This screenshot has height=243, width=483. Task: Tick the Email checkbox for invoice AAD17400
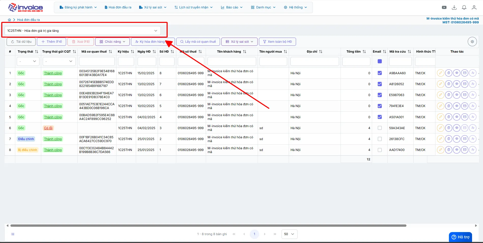coord(380,150)
